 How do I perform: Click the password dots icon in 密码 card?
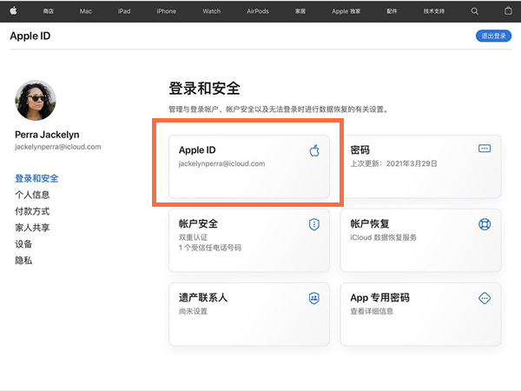485,149
